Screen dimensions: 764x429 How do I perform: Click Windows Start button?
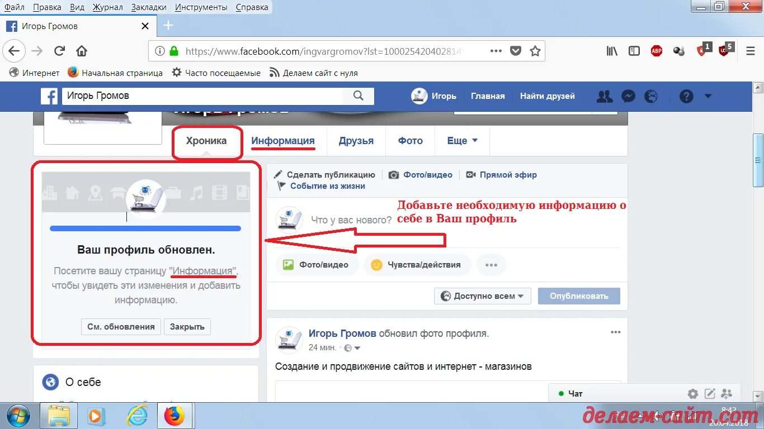coord(20,416)
